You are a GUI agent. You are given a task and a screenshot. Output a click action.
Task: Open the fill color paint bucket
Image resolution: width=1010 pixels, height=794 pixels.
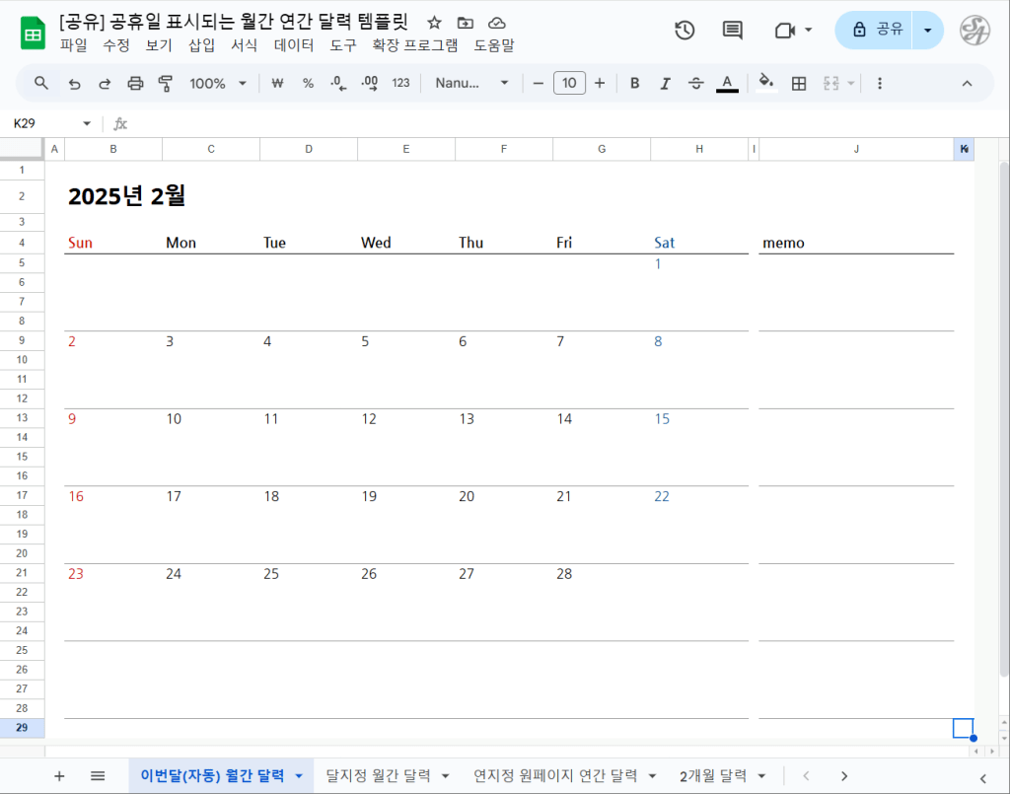[765, 84]
